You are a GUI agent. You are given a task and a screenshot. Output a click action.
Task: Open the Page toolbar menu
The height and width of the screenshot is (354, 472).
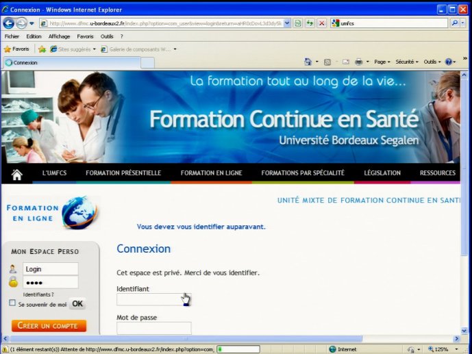(x=382, y=62)
